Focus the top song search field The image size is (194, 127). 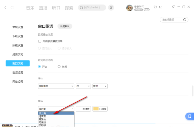[92, 7]
